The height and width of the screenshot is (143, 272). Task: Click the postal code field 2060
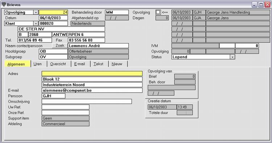[40, 34]
